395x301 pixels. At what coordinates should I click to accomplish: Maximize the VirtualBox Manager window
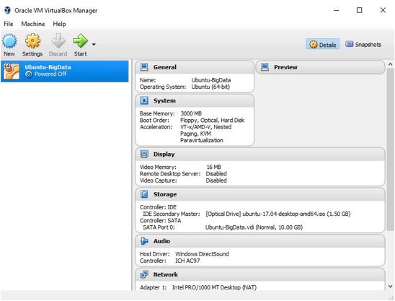[x=360, y=10]
